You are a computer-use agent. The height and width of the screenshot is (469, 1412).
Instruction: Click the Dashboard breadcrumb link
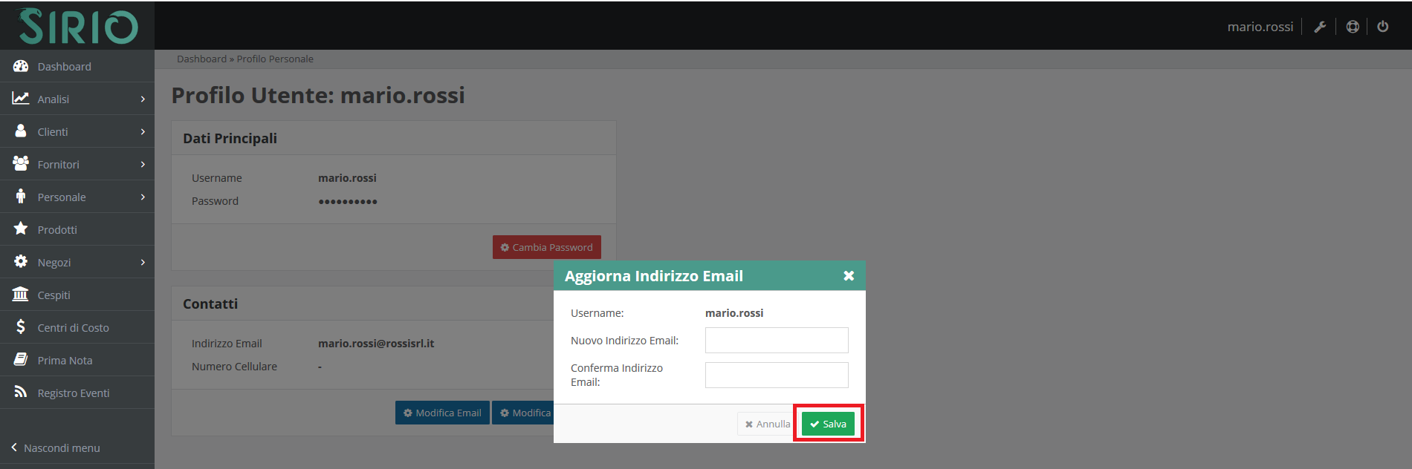[201, 59]
